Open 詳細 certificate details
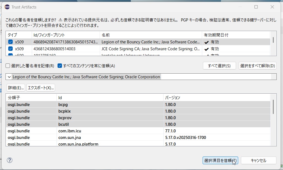Image resolution: width=283 pixels, height=170 pixels. [16, 88]
